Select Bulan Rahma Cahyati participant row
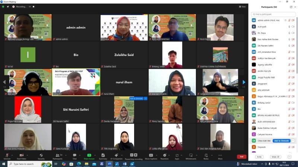This screenshot has width=298, height=167. 273,128
